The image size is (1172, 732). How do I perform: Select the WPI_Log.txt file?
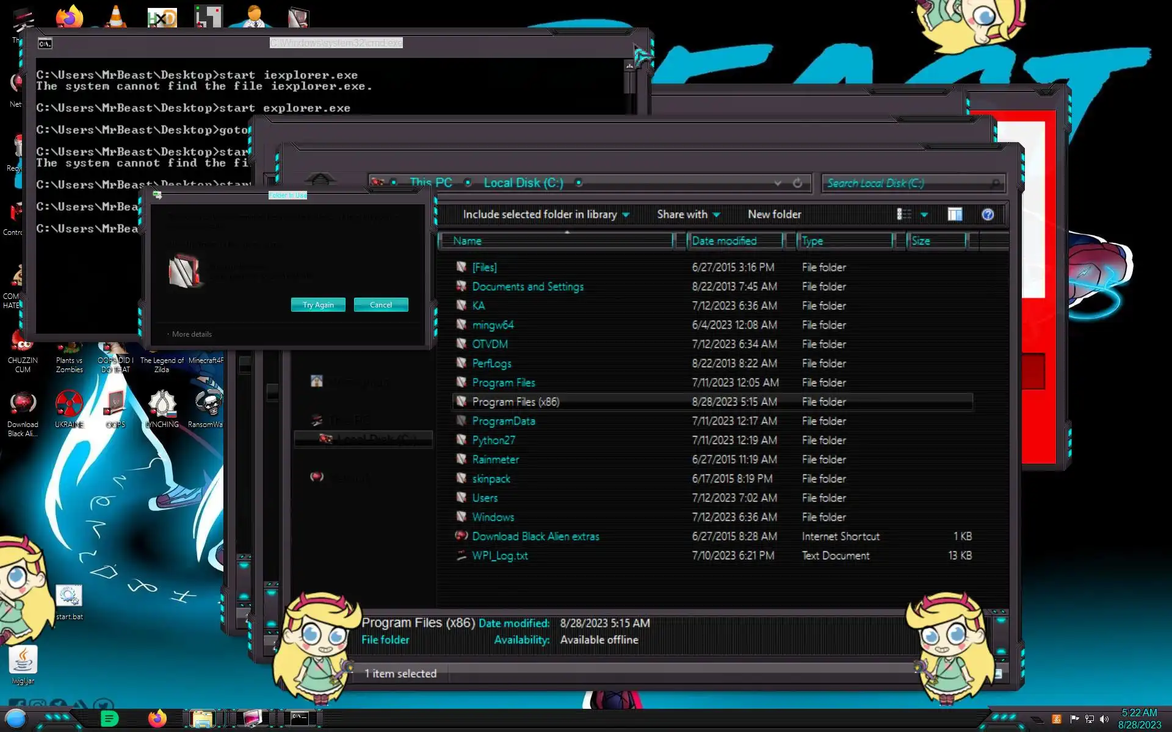pos(499,556)
